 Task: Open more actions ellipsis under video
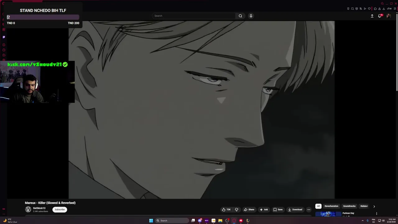point(309,210)
